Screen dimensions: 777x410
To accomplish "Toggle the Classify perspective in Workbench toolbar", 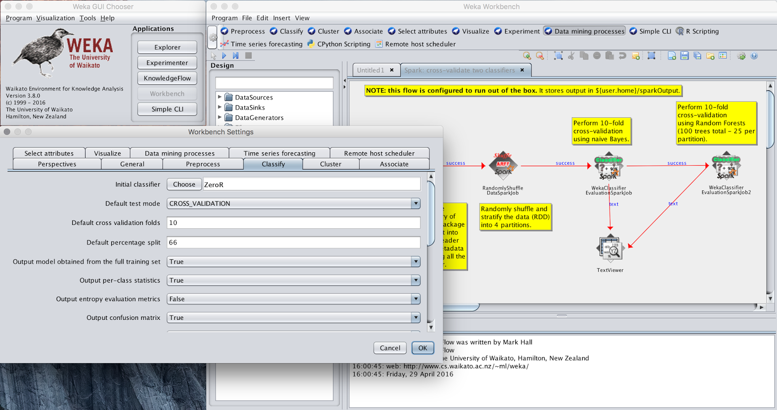I will [286, 31].
